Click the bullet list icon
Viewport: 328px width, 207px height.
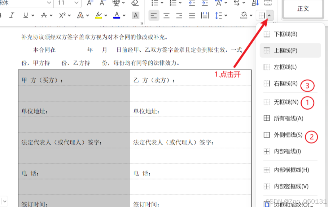155,3
